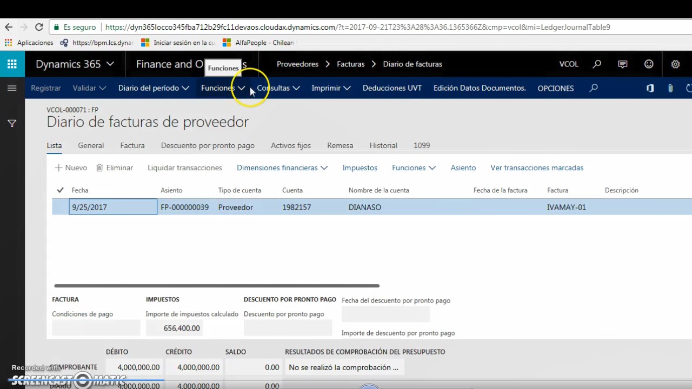Click the Condiciones de pago field
The image size is (692, 389).
point(96,328)
